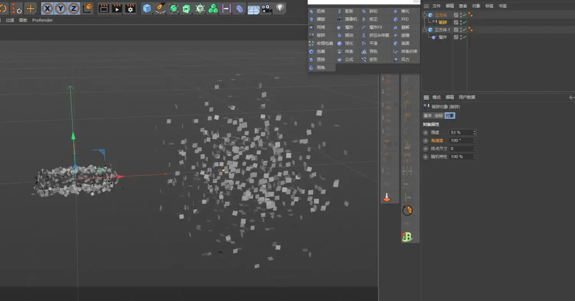575x301 pixels.
Task: Click the 随机特性 keyframe circle button
Action: (x=426, y=157)
